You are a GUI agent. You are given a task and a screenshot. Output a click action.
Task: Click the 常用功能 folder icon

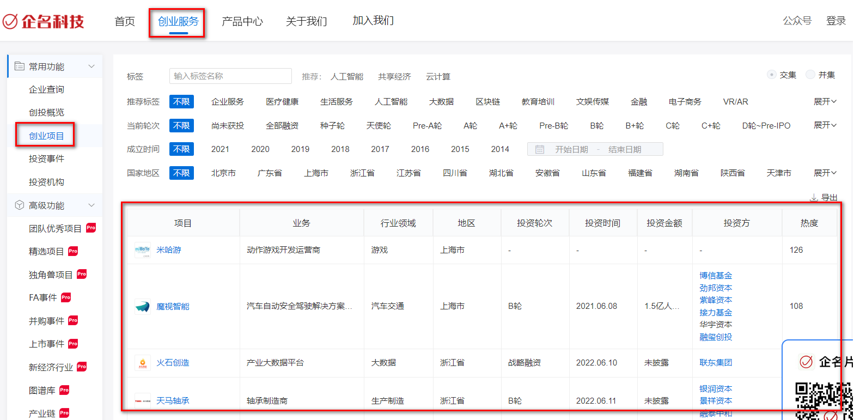pos(20,66)
